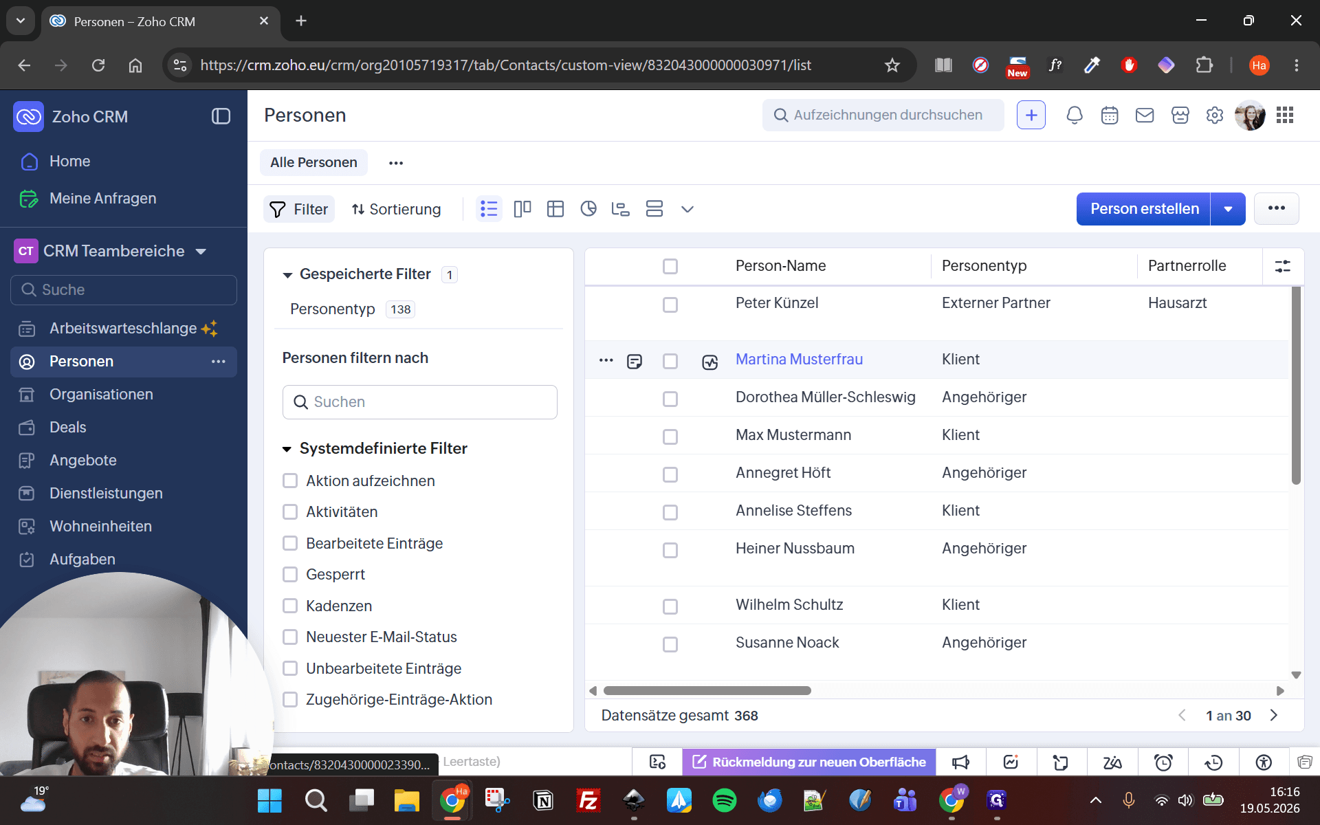Open the reminder alarm clock icon
Screen dimensions: 1320x825
[1163, 762]
